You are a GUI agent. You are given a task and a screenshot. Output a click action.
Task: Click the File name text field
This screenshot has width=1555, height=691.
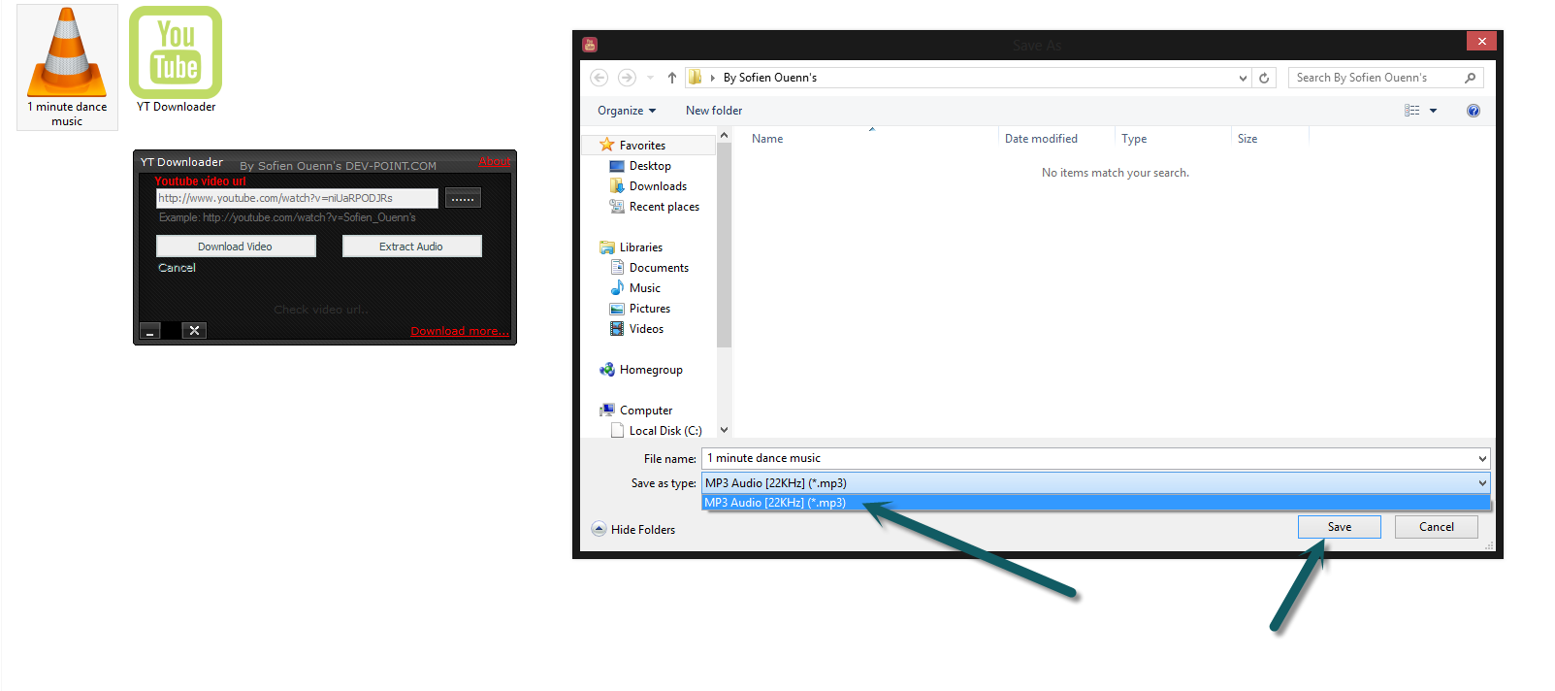pyautogui.click(x=1088, y=458)
